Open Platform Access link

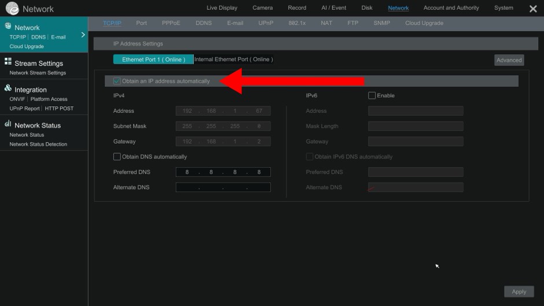[49, 99]
